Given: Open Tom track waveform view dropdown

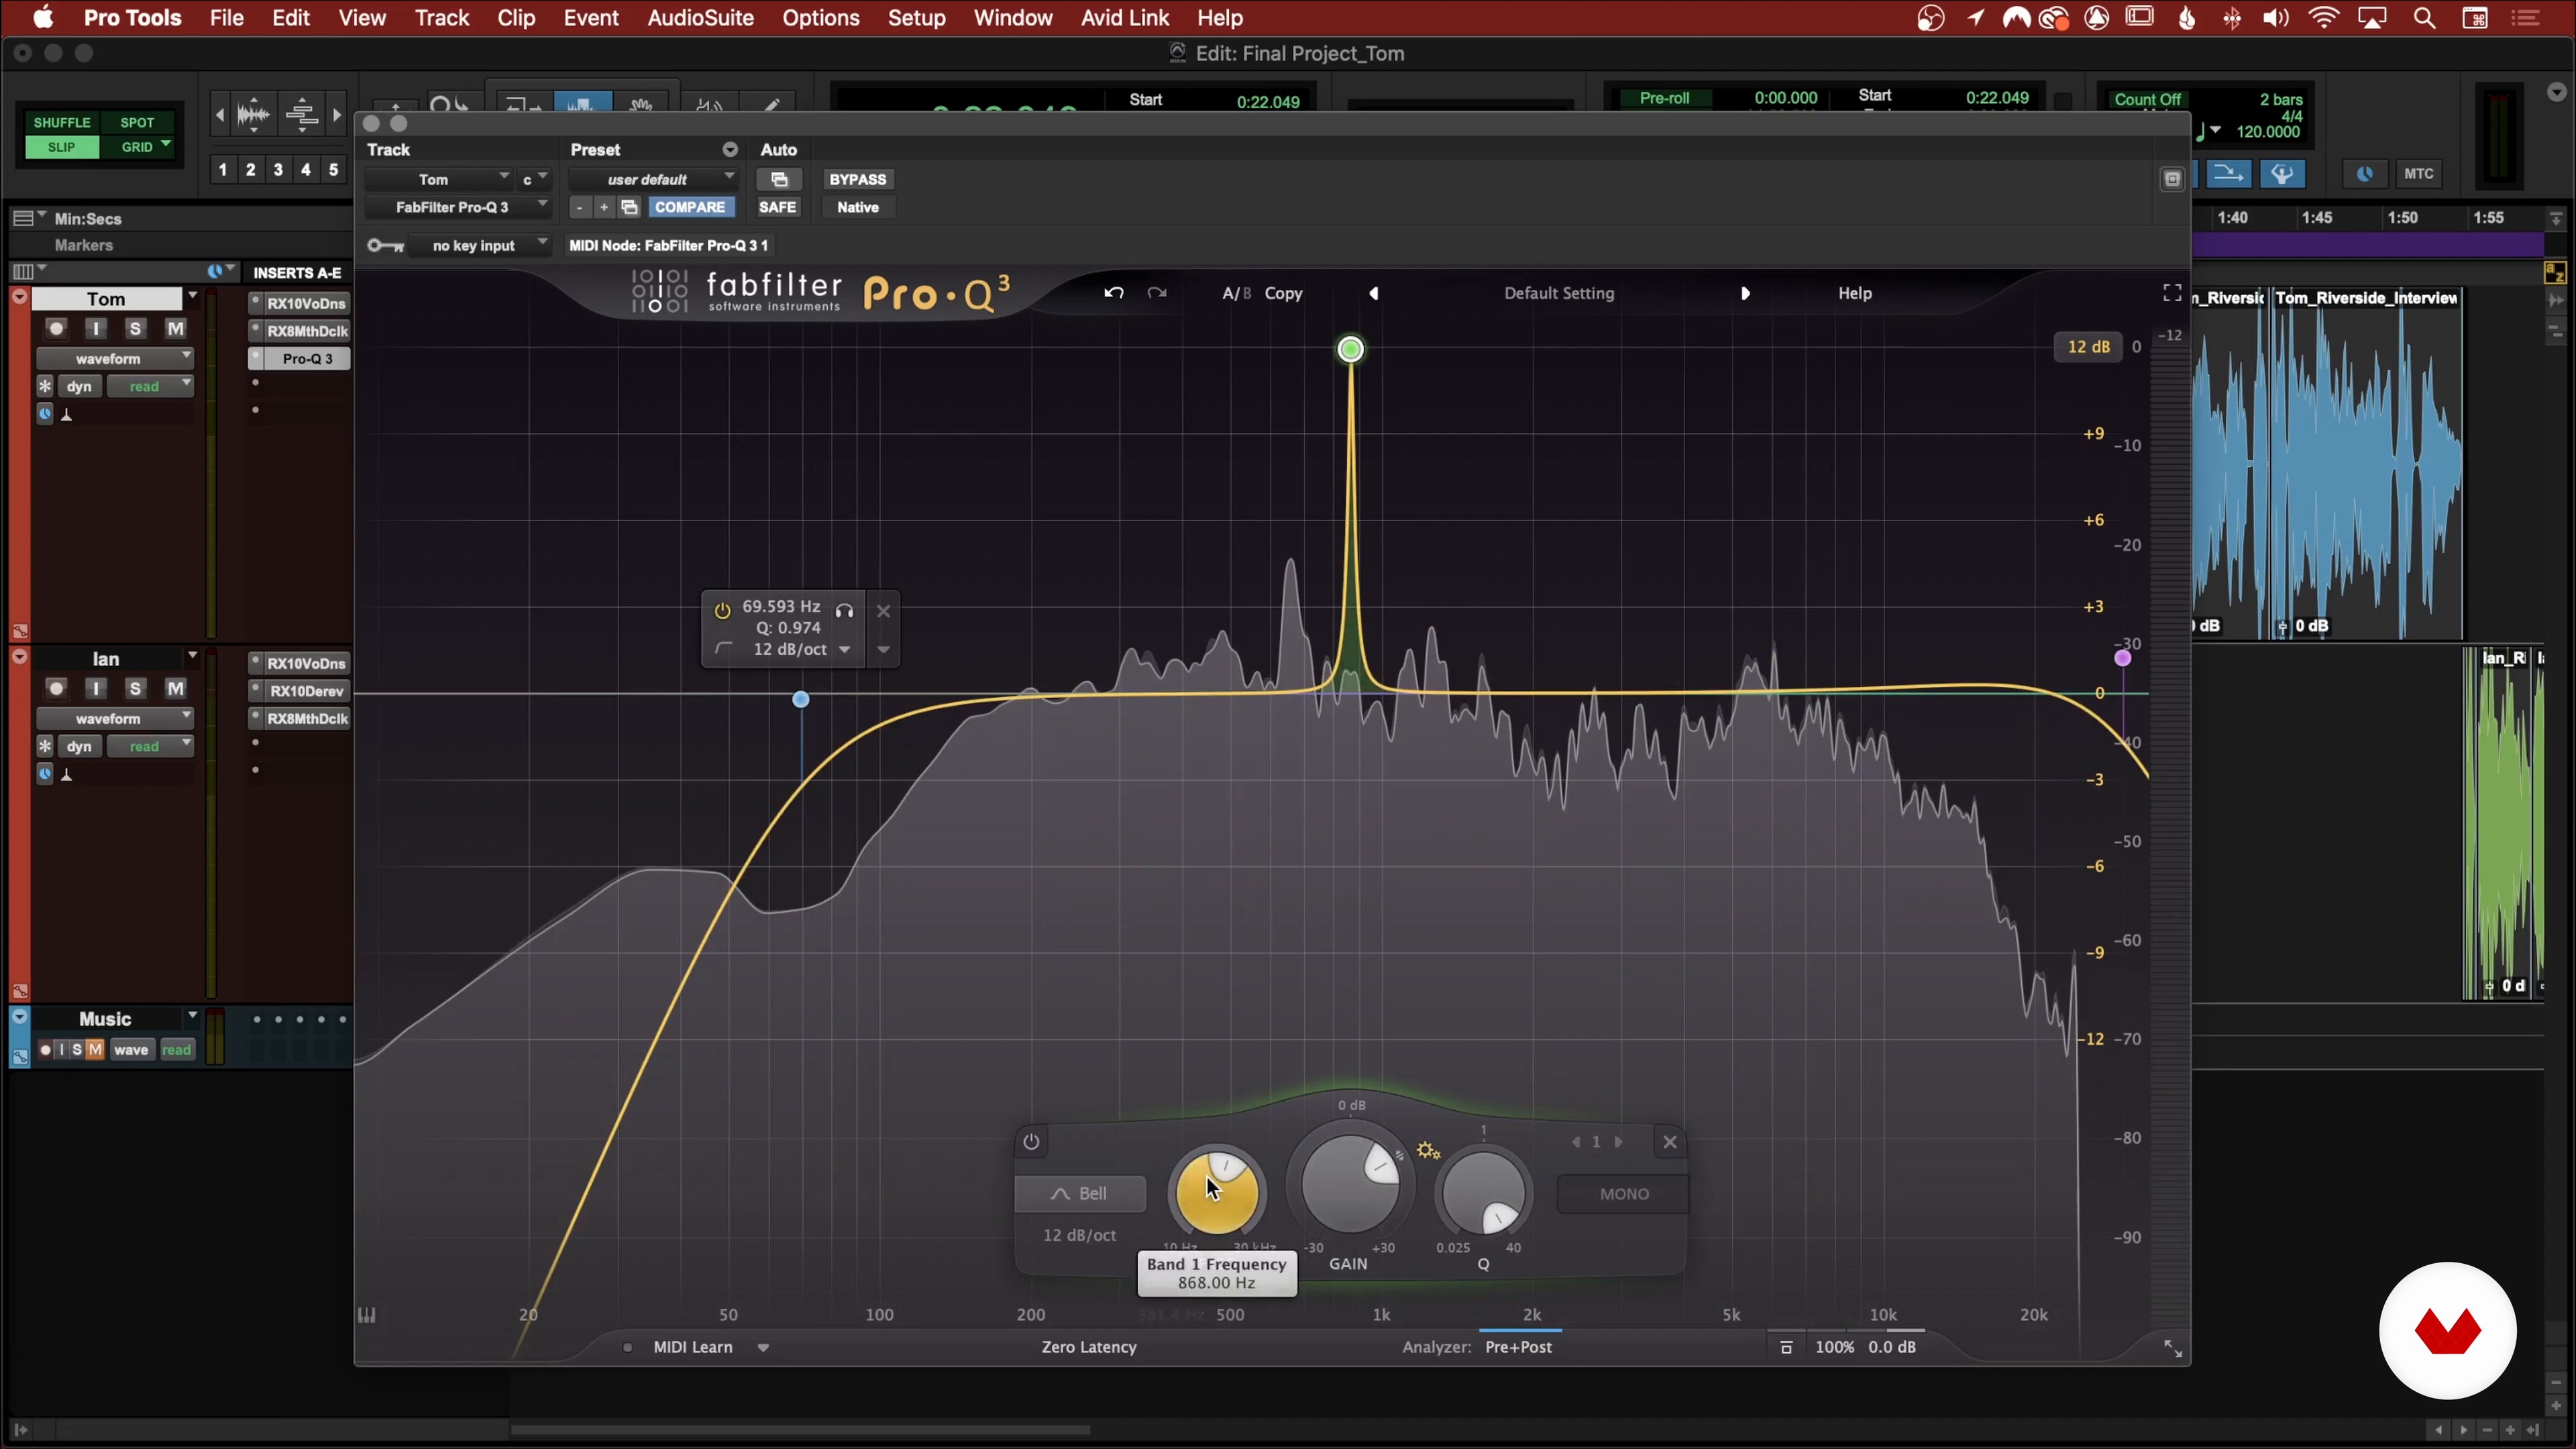Looking at the screenshot, I should tap(115, 359).
